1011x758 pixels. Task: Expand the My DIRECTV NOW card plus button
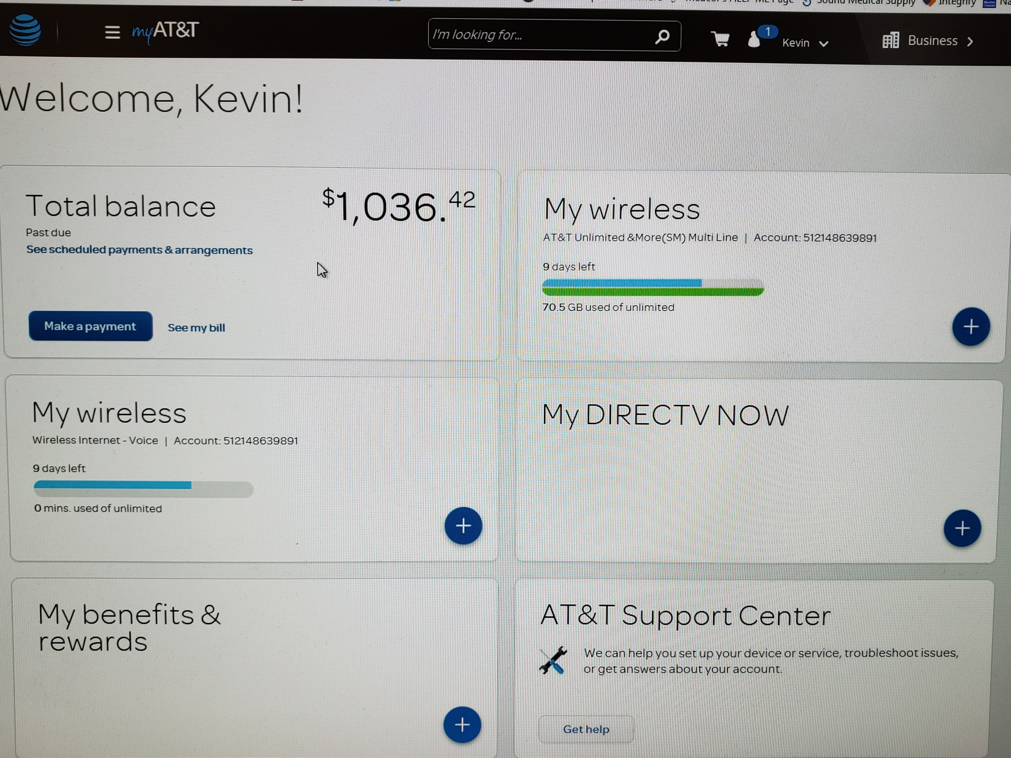[962, 528]
